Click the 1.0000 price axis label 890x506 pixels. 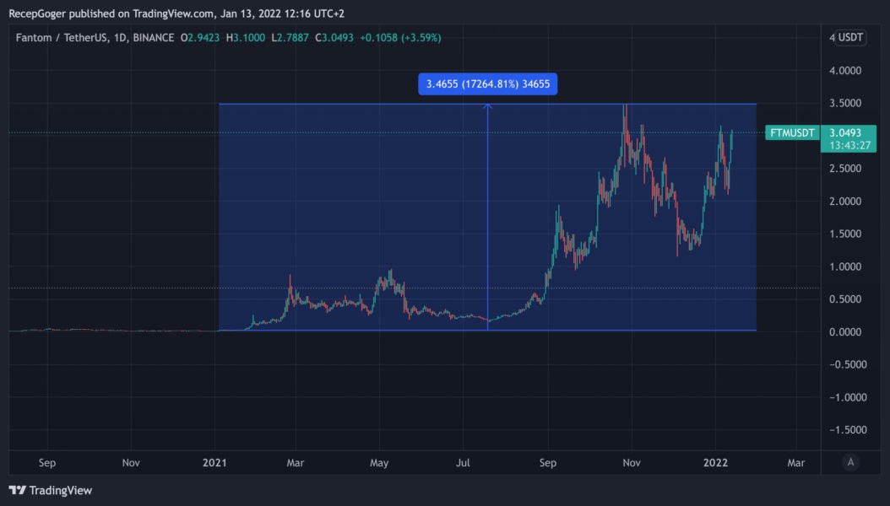(x=845, y=266)
